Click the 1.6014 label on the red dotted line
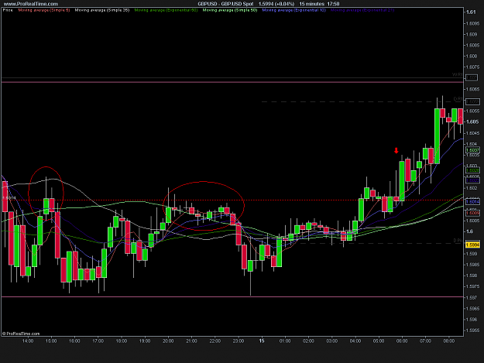The image size is (484, 363). pyautogui.click(x=9, y=197)
